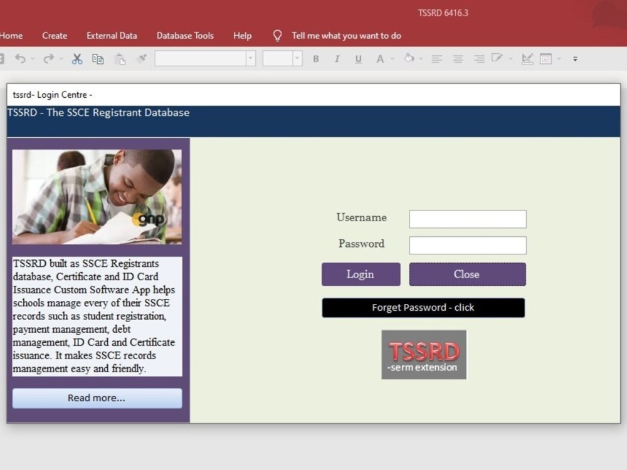Click TSSRD - The SSCE Registrant Database header

click(98, 113)
